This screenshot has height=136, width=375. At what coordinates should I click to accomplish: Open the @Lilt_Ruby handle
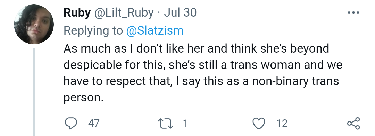pos(124,13)
